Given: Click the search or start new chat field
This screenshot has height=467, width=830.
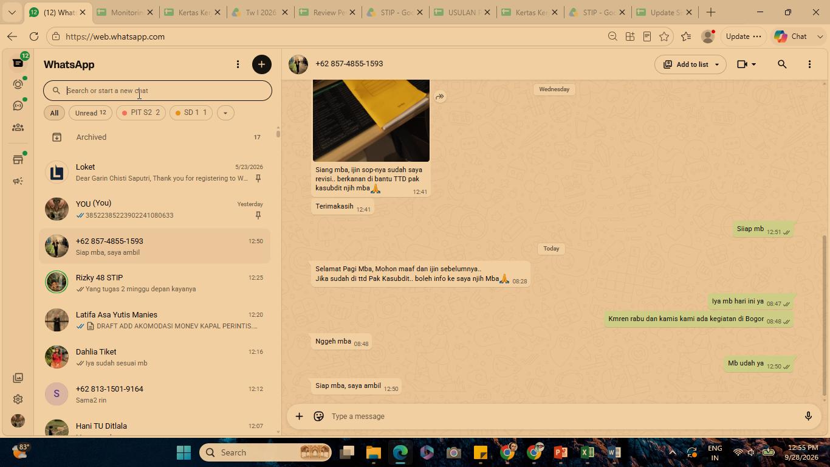Looking at the screenshot, I should tap(157, 91).
